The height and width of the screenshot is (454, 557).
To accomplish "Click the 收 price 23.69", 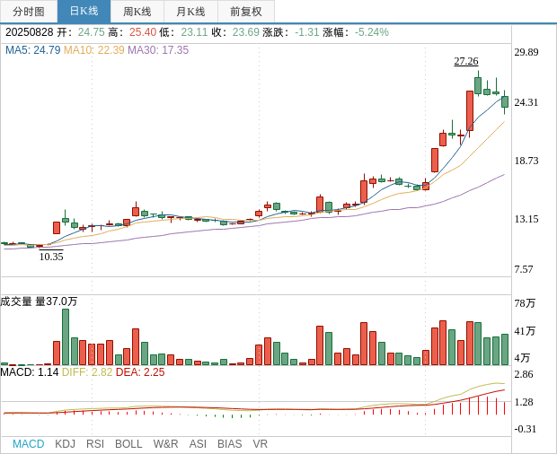I will [246, 32].
